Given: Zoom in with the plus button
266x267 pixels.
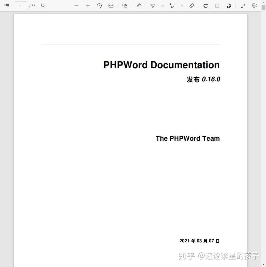Looking at the screenshot, I should point(88,6).
